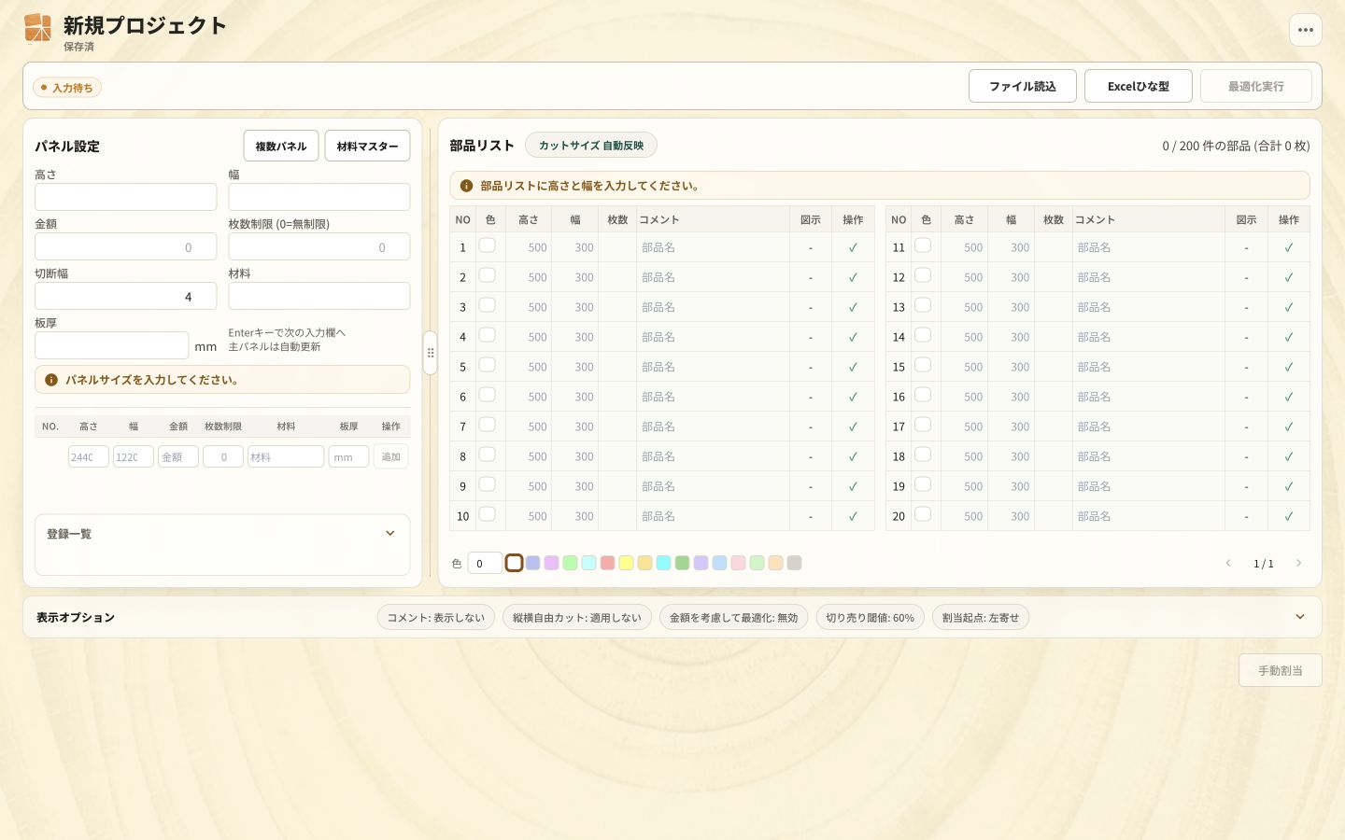Screen dimensions: 1345x840
Task: Click the checkmark action in row 5
Action: (x=853, y=367)
